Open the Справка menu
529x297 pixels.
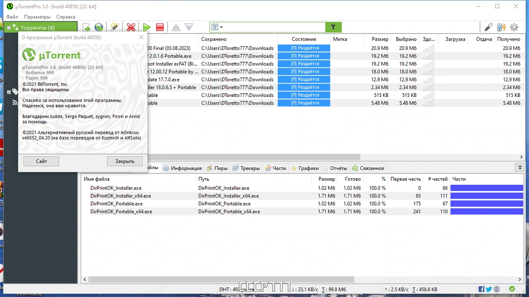(66, 17)
